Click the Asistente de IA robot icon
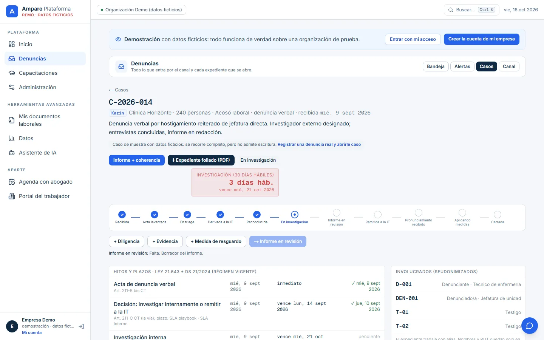 click(x=12, y=153)
